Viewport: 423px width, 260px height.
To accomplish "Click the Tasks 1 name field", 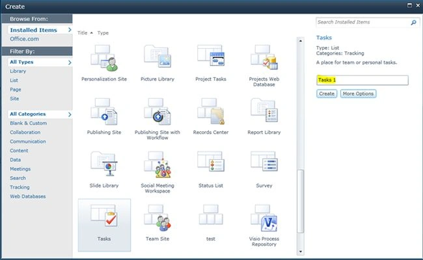I will (362, 80).
